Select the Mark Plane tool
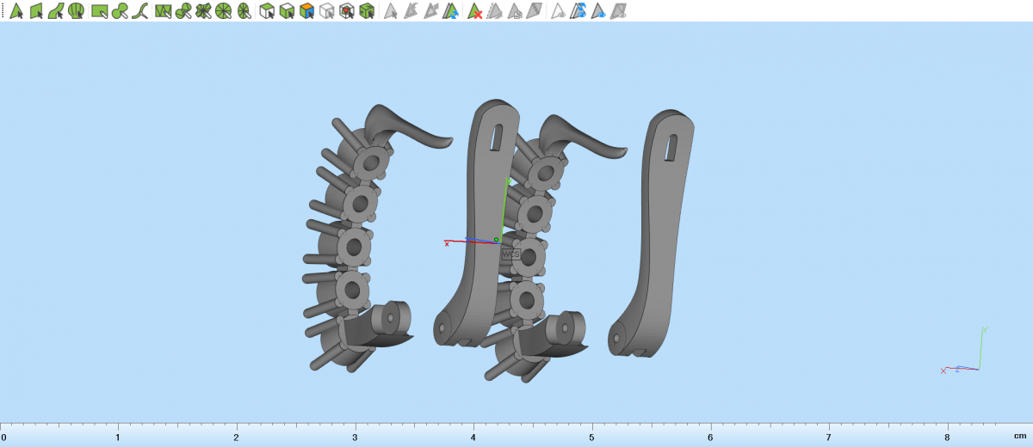 click(36, 11)
